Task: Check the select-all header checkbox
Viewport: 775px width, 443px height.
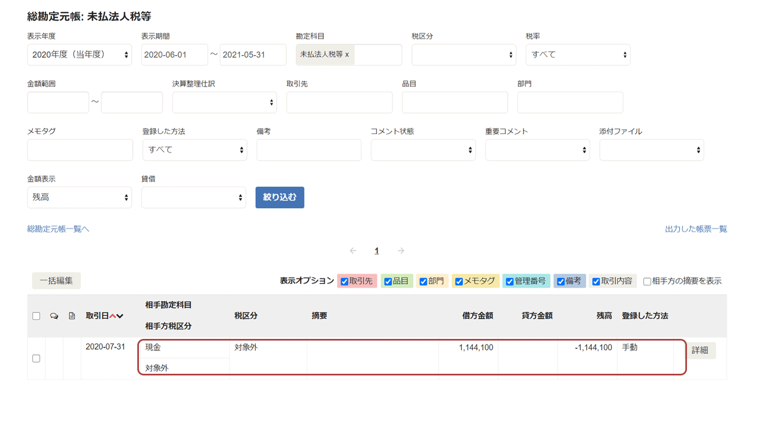Action: (36, 316)
